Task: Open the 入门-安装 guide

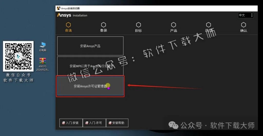Action: [x=71, y=123]
